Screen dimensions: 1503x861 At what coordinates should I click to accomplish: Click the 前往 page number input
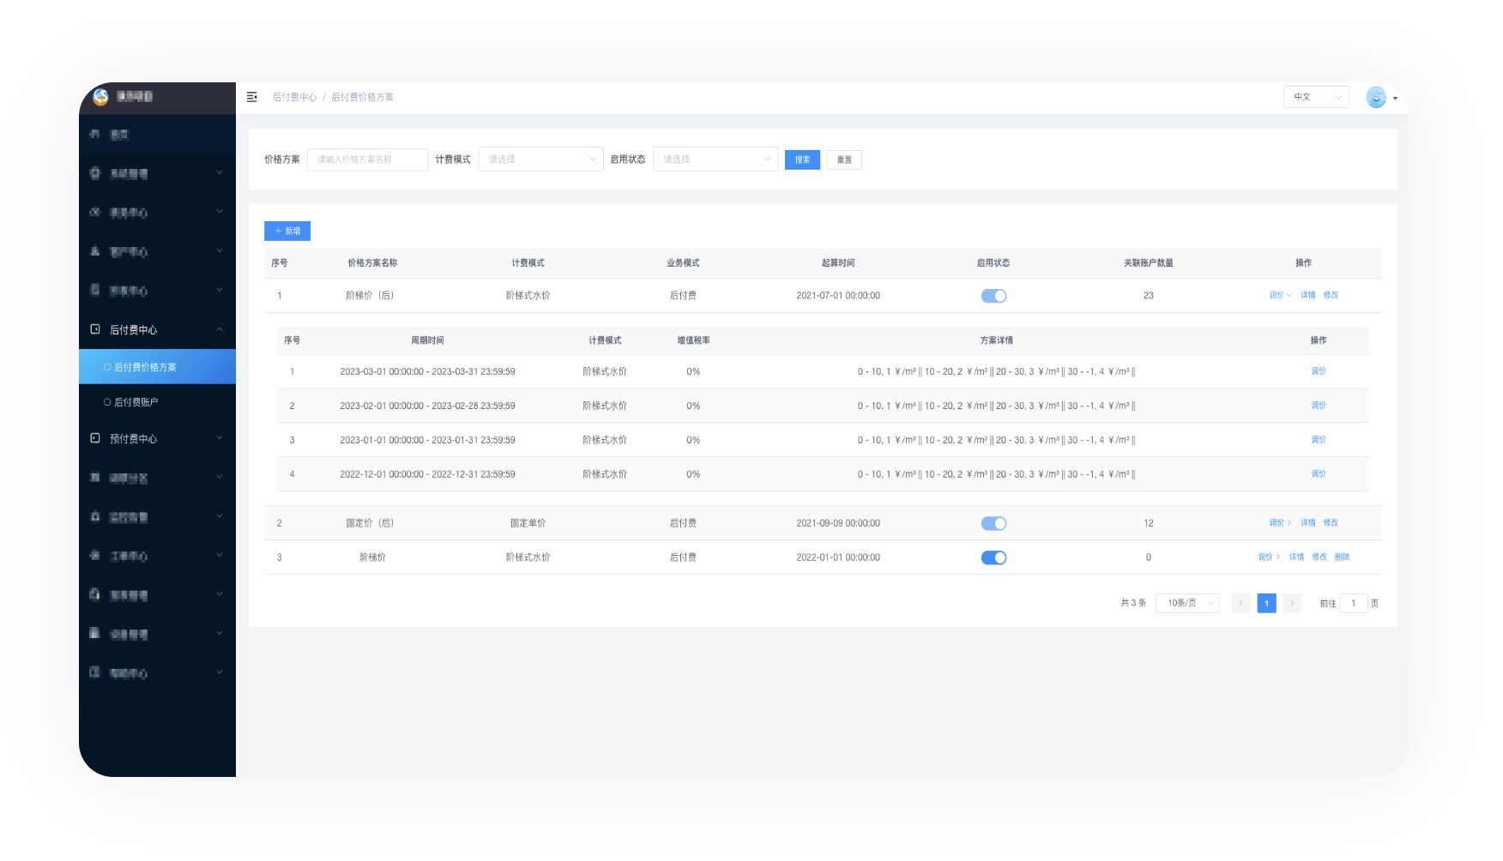1354,603
